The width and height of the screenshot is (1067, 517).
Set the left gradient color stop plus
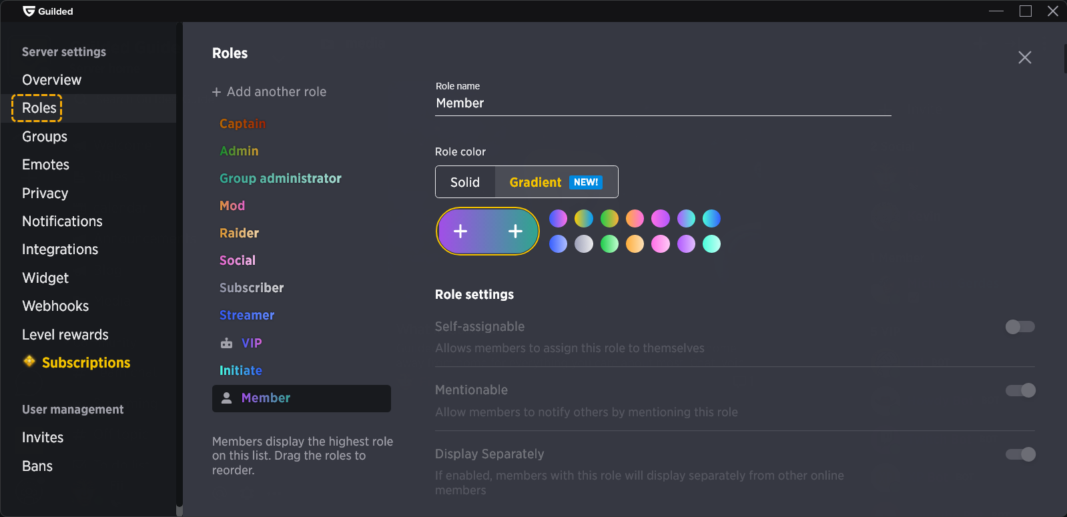point(460,231)
